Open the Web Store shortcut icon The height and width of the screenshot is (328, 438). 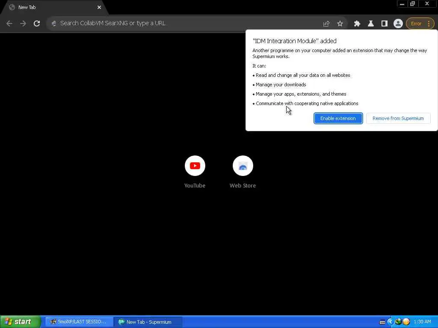click(243, 166)
